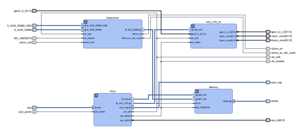Select the AXI_LITE_IO block title
The width and height of the screenshot is (303, 132).
pyautogui.click(x=214, y=22)
